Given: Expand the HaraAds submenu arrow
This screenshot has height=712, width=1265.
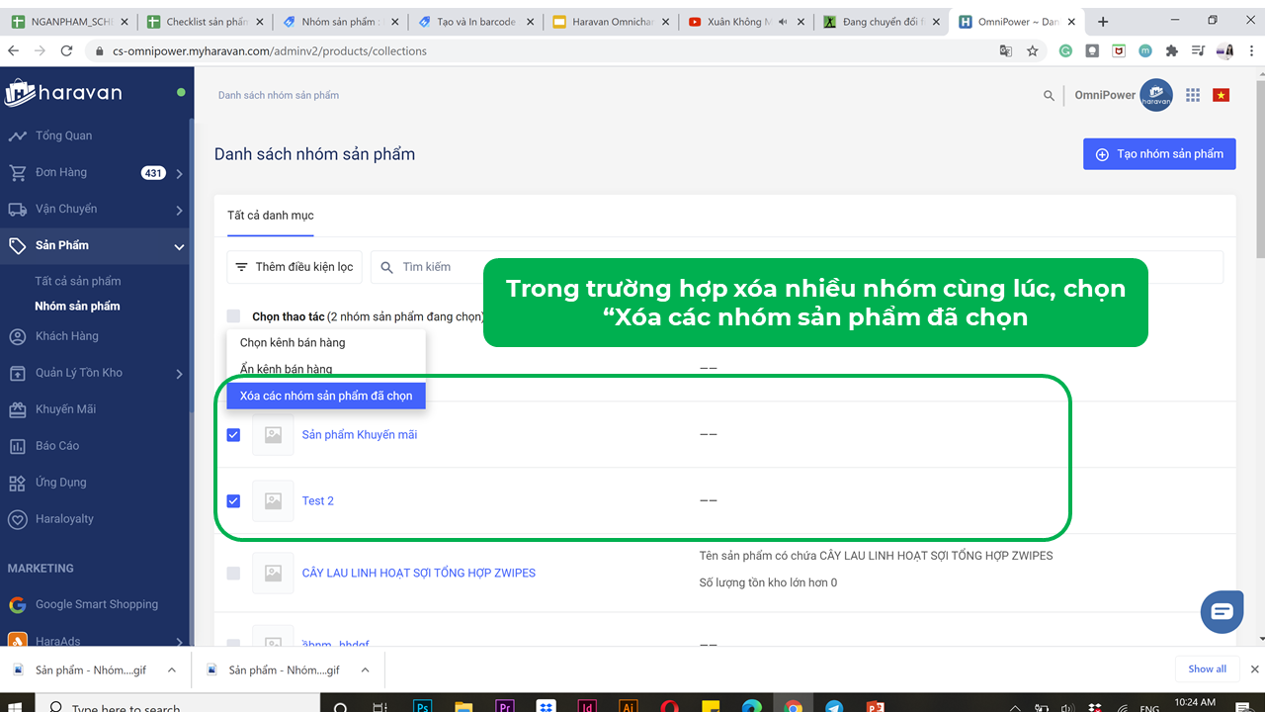Looking at the screenshot, I should coord(179,642).
